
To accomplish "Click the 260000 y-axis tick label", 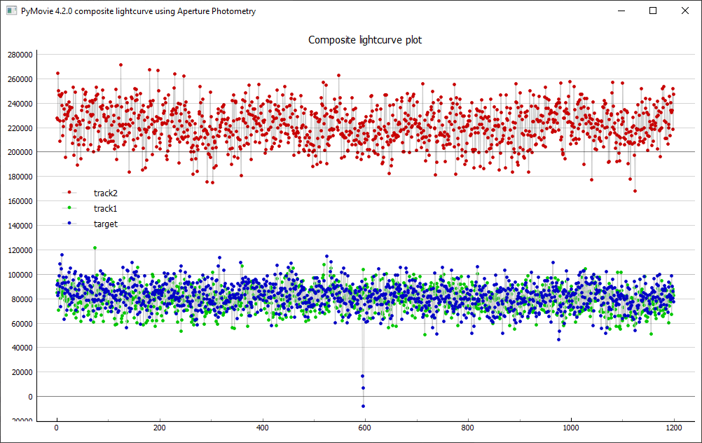I will 20,79.
